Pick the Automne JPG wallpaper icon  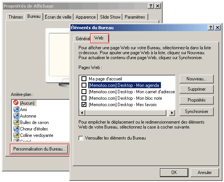coord(16,116)
